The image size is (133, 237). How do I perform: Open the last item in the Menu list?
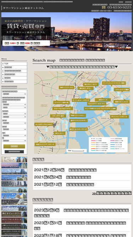14,81
